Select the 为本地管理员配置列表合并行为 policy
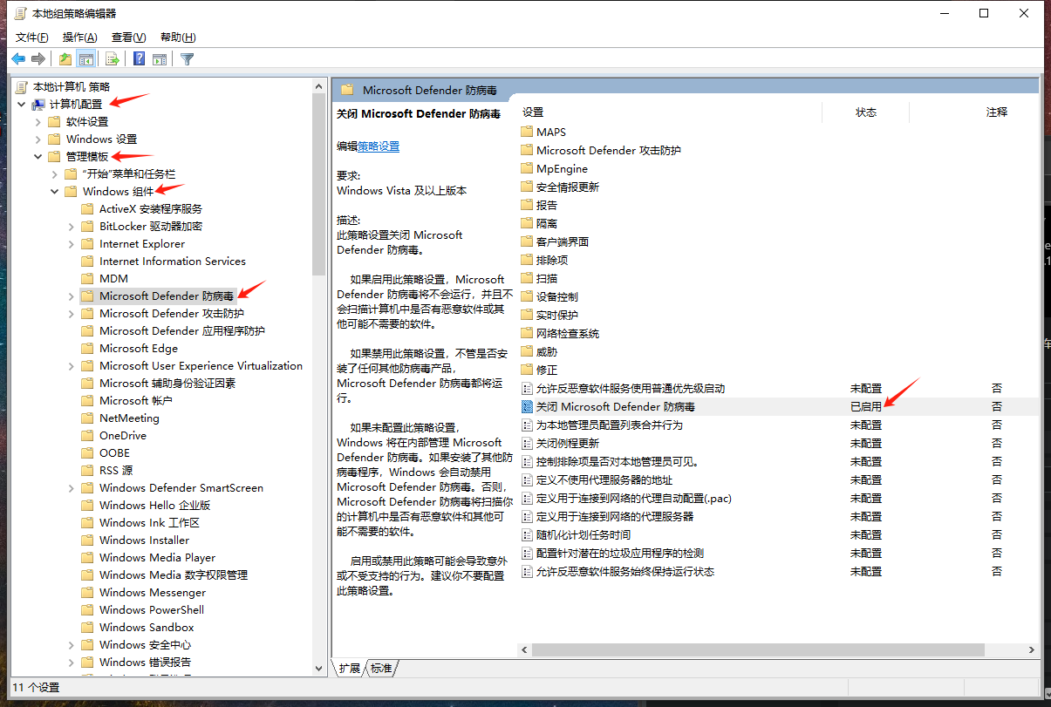This screenshot has height=707, width=1051. [x=609, y=425]
